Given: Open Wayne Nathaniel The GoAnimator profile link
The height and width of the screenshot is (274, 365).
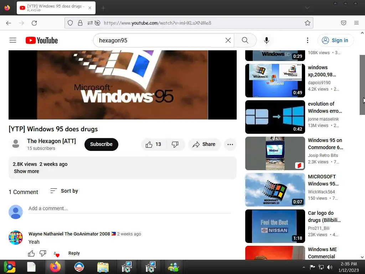Looking at the screenshot, I should point(69,234).
